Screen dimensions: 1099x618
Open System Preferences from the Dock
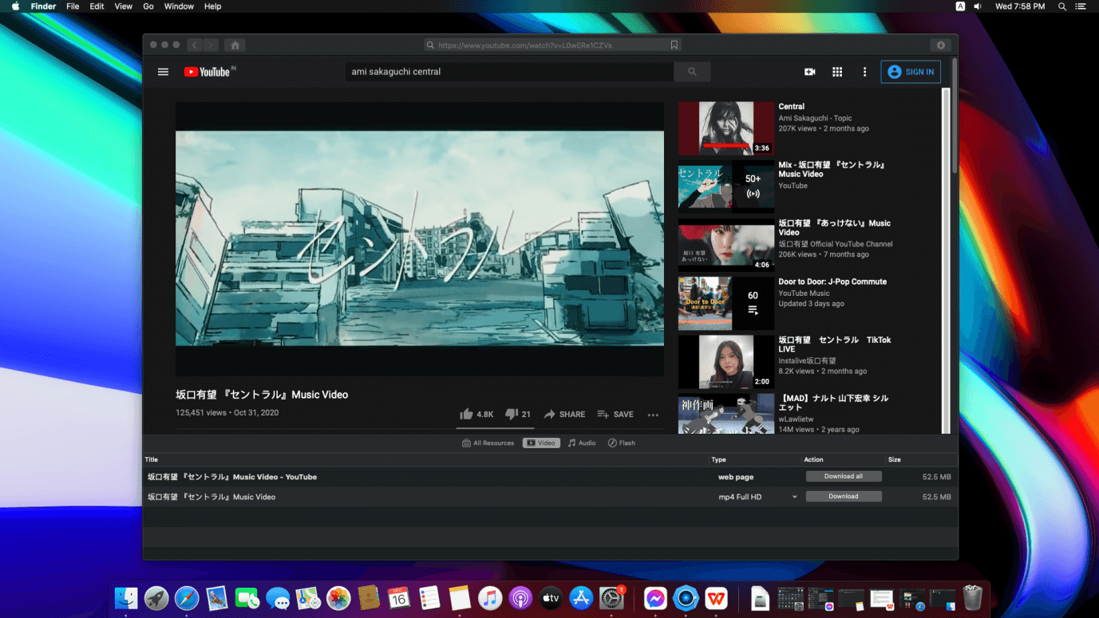point(611,598)
